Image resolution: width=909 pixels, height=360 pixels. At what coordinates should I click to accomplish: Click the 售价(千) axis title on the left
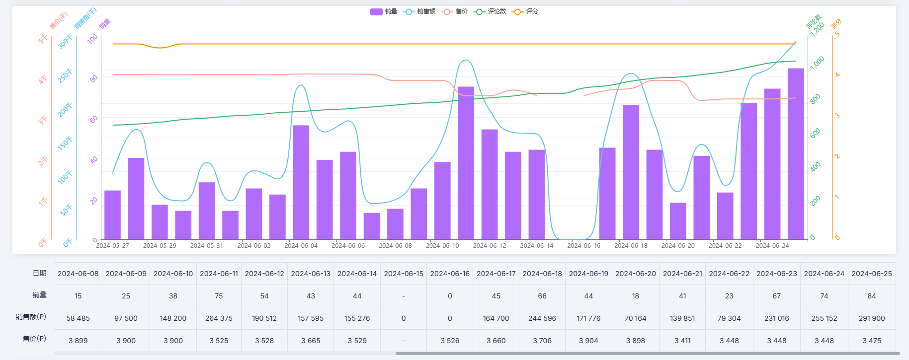coord(58,20)
